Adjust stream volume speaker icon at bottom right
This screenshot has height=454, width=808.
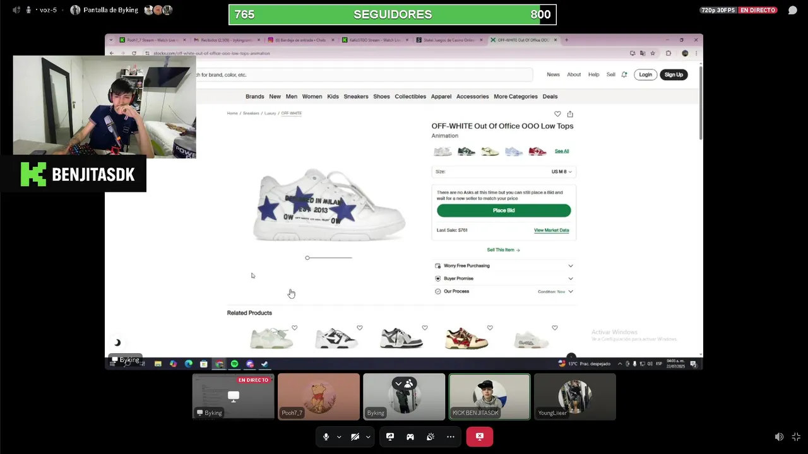coord(779,437)
